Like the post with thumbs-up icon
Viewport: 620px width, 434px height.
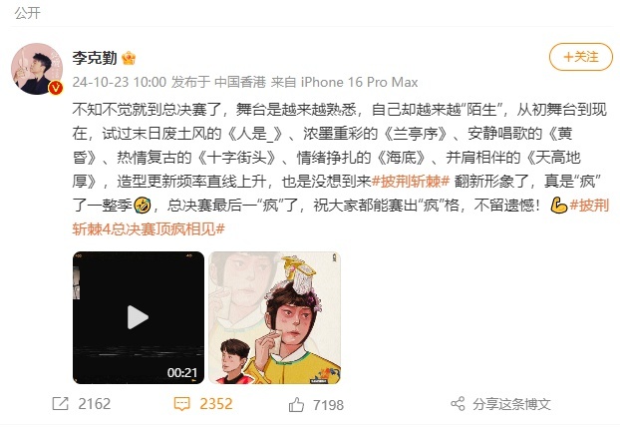tap(296, 405)
